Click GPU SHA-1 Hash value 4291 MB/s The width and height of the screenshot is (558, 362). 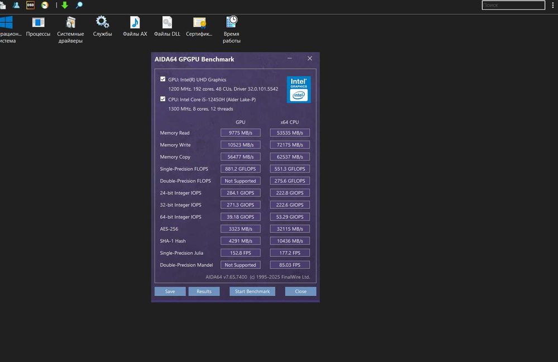click(x=240, y=241)
